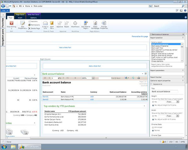Viewport: 188px width, 150px height.
Task: Check the Bank account balance web part checkbox
Action: point(146,73)
